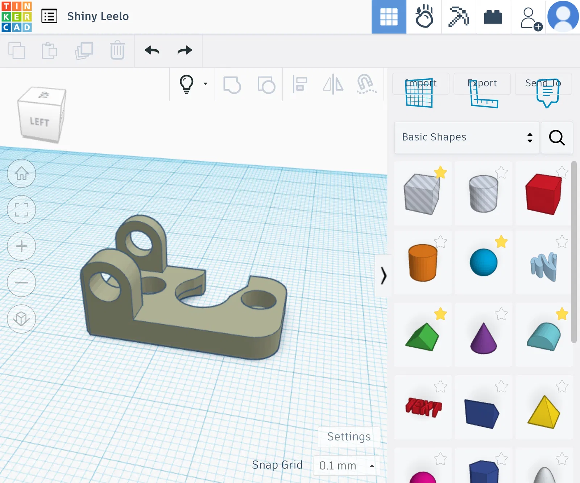The width and height of the screenshot is (580, 483).
Task: Click the Send To button
Action: point(543,83)
